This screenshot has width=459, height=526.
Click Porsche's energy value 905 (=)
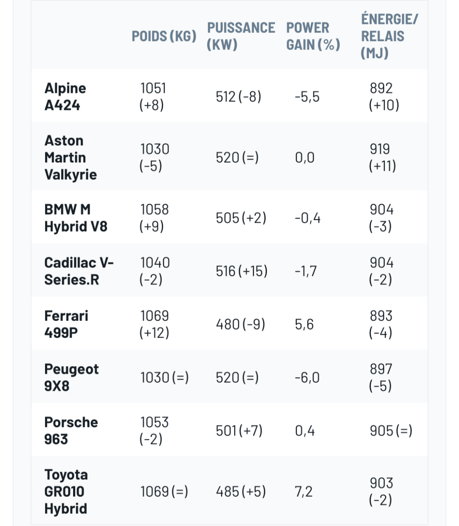coord(391,431)
